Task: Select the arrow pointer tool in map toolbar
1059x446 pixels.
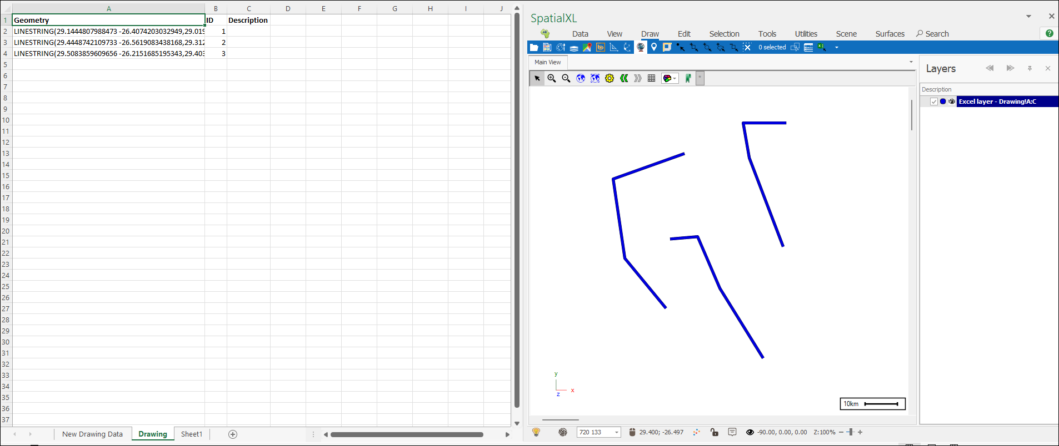Action: tap(537, 78)
